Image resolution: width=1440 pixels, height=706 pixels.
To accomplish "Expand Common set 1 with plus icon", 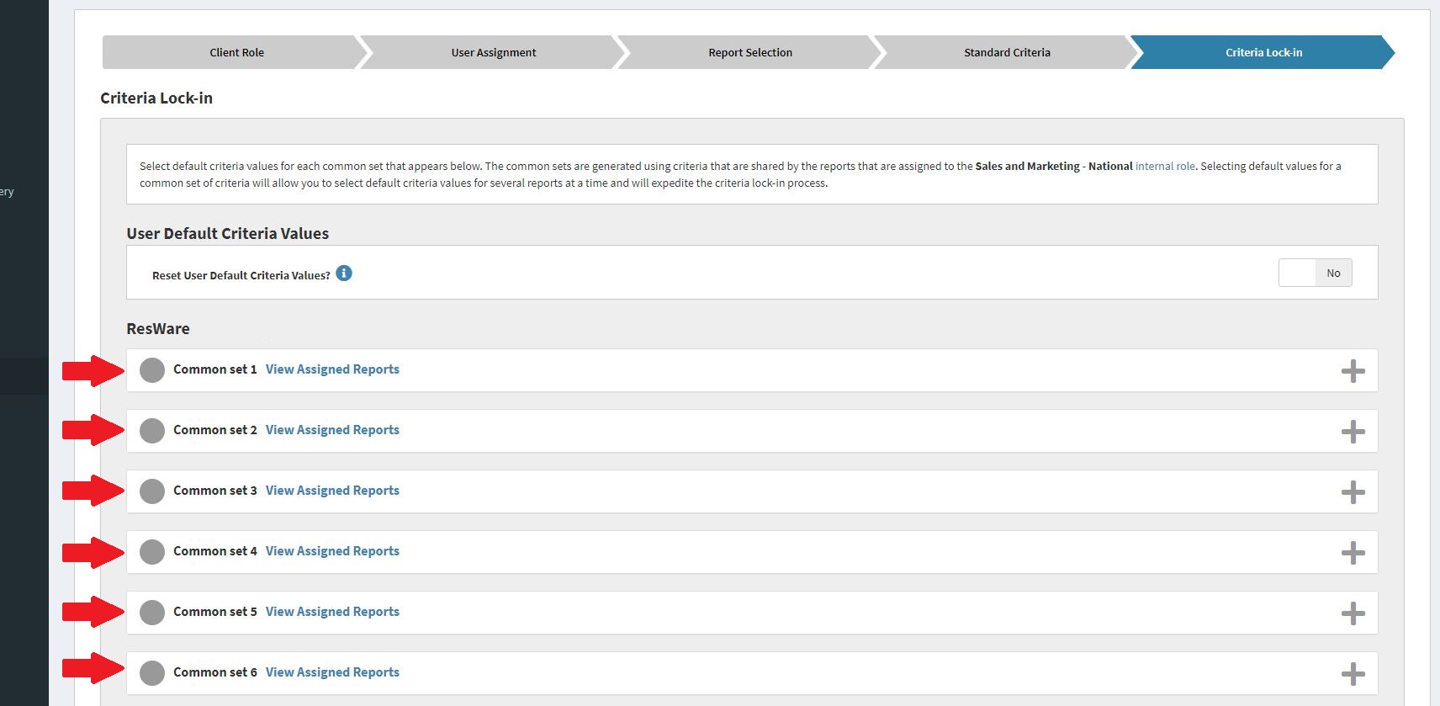I will [x=1353, y=371].
